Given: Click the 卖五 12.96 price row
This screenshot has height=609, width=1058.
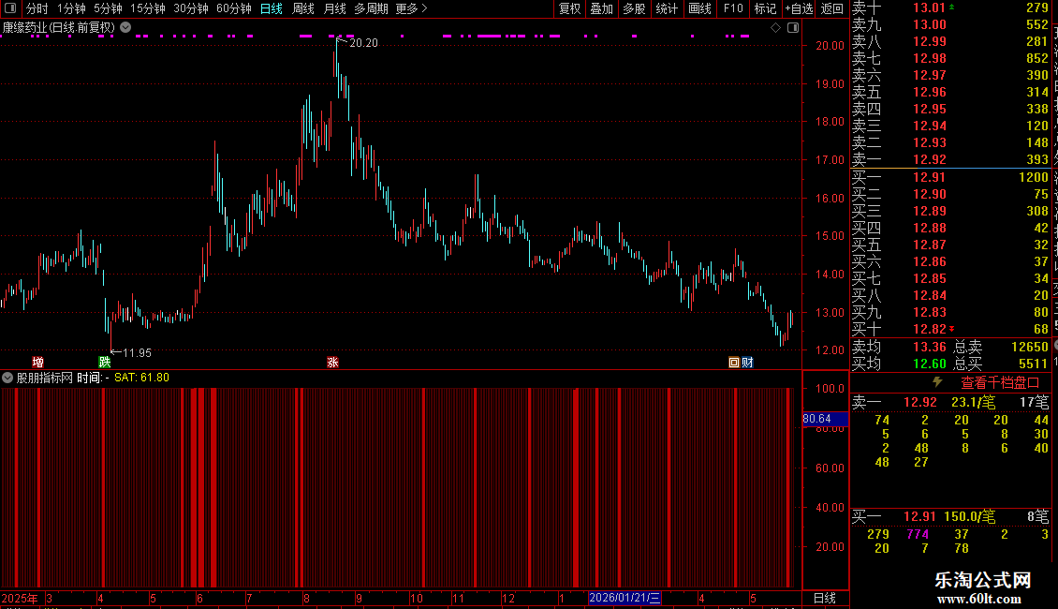Looking at the screenshot, I should [950, 92].
